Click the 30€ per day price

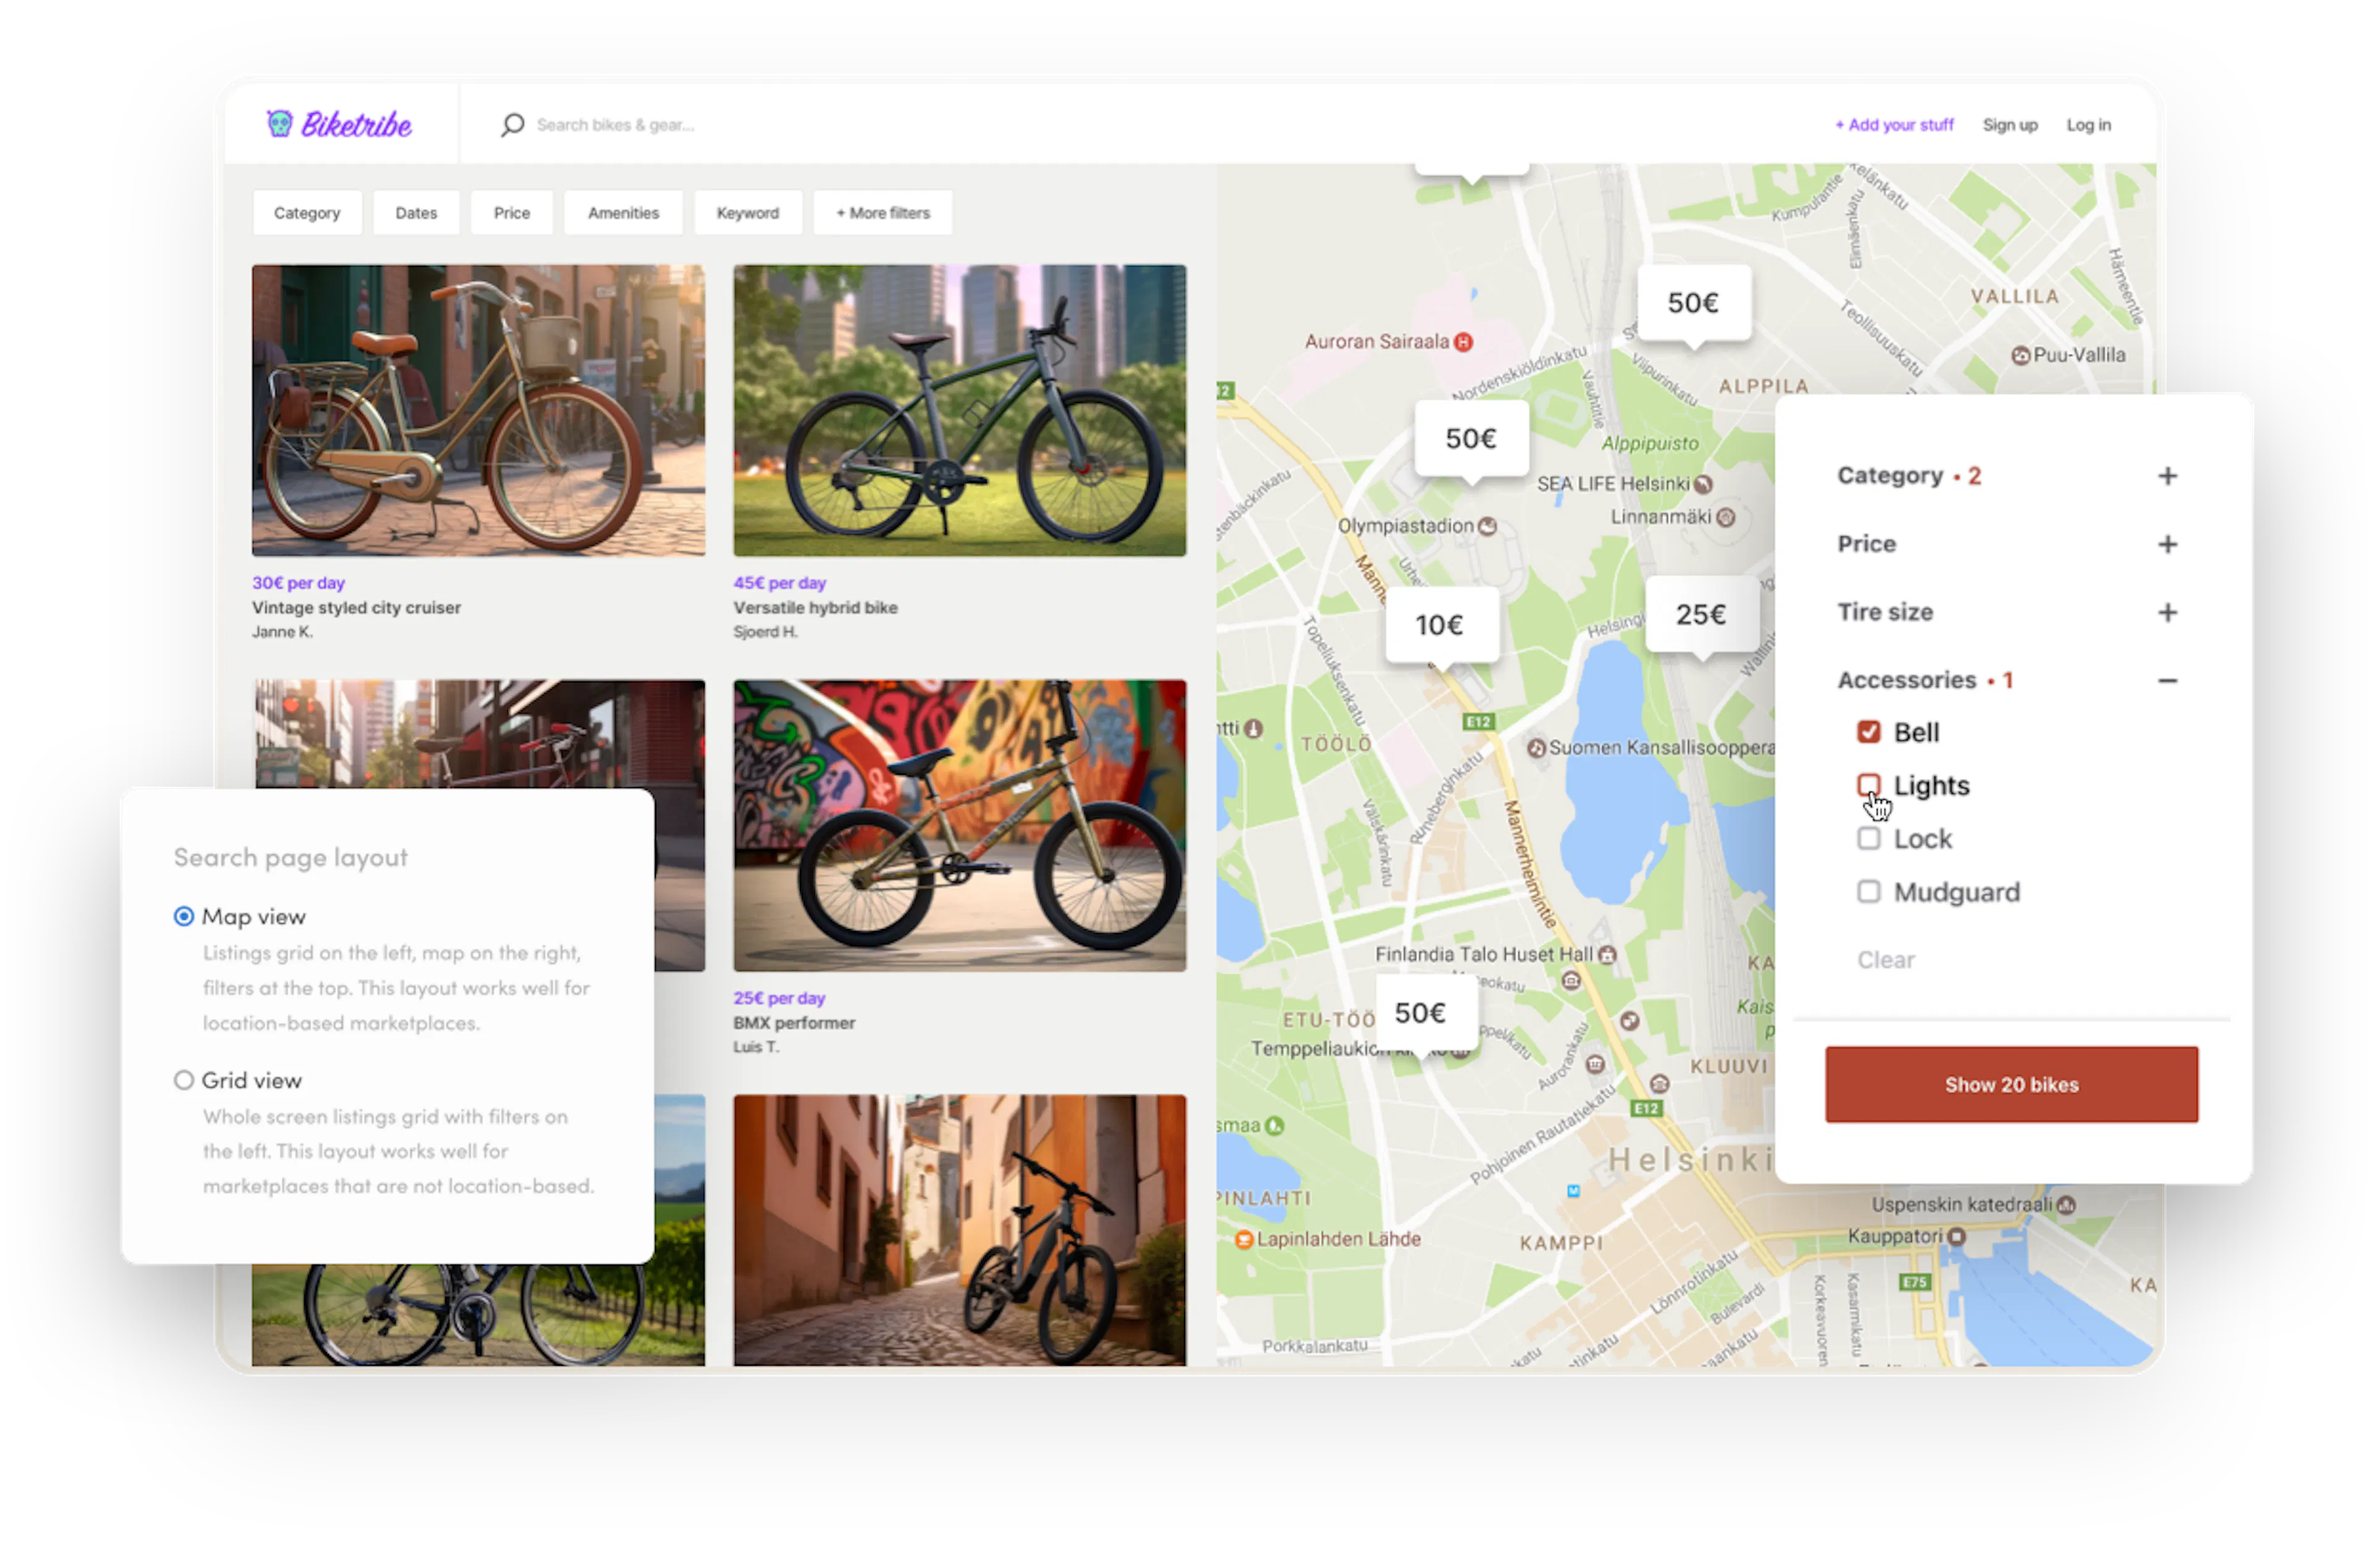click(x=298, y=582)
